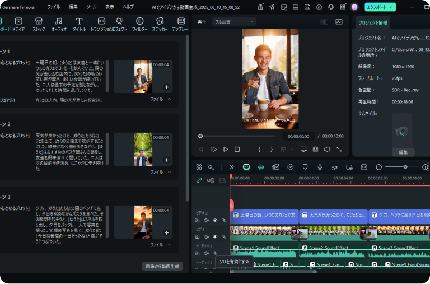Open the scopes graph icon in preview header

339,22
